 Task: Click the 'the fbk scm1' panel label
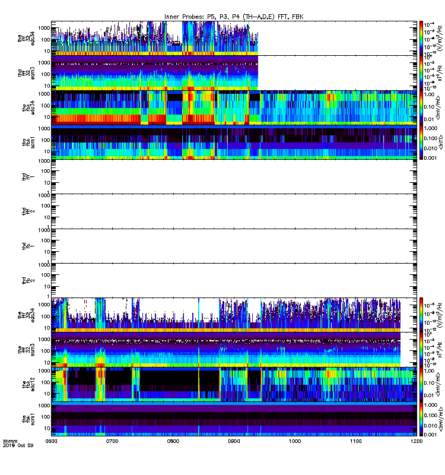(x=28, y=419)
